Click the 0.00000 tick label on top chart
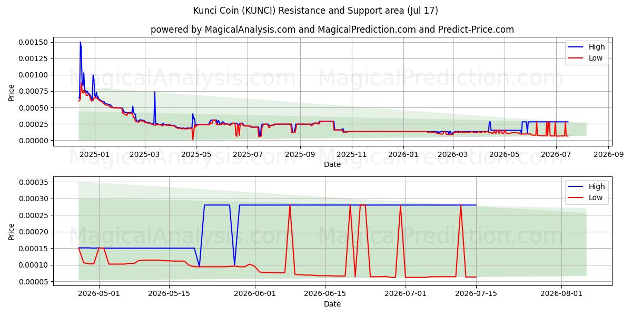This screenshot has height=316, width=632. 34,141
